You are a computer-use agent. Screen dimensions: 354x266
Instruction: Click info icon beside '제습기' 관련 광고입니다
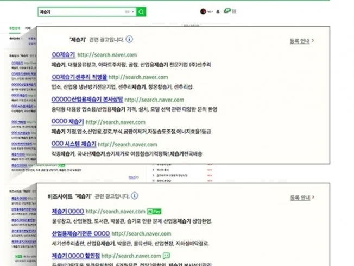(129, 39)
